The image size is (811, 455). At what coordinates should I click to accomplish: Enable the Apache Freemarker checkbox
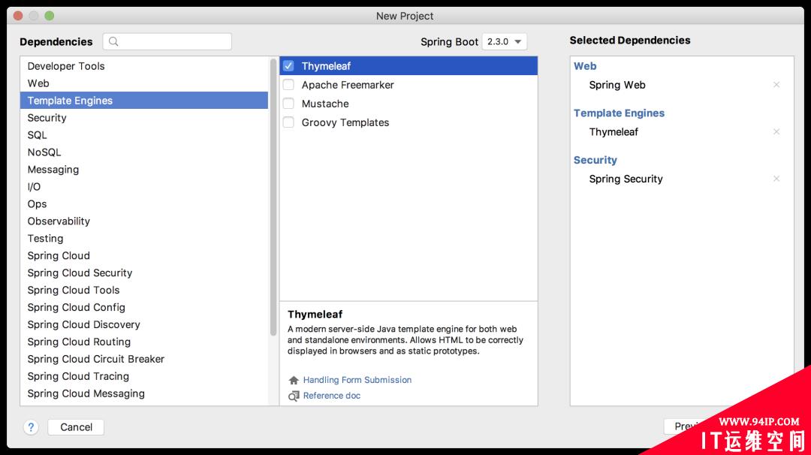pos(288,85)
